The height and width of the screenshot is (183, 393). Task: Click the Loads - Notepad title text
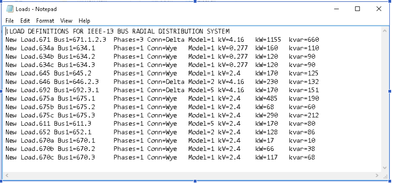click(x=36, y=9)
